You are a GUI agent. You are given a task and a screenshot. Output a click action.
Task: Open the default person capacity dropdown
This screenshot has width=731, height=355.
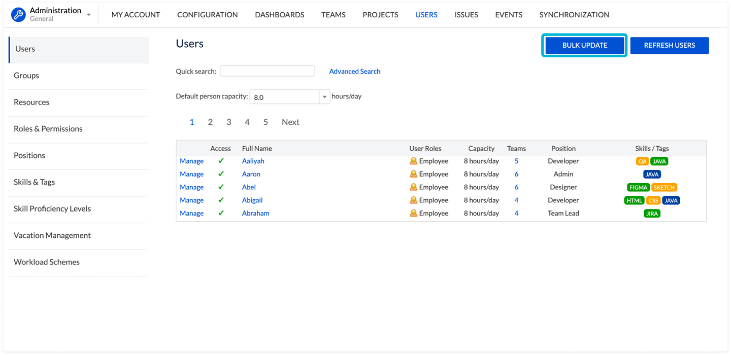coord(324,97)
